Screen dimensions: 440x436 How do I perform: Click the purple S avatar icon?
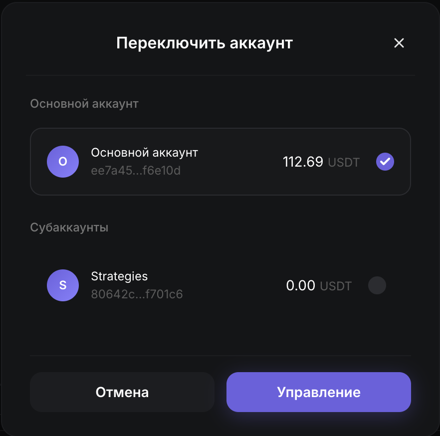coord(63,285)
